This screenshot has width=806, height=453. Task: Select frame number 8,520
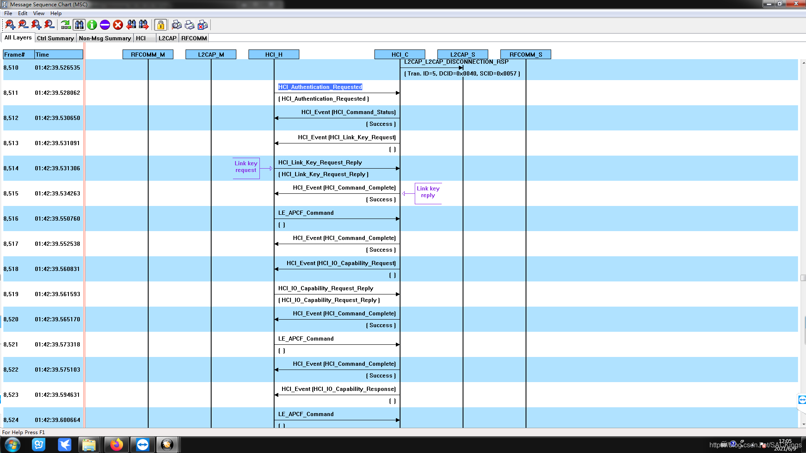(x=11, y=319)
